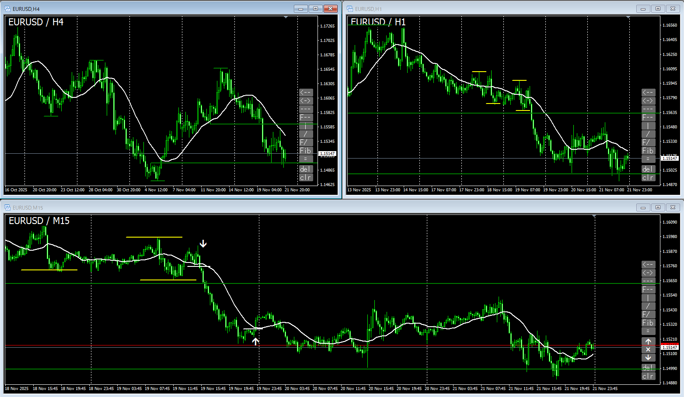Click the '---' line button in H1 chart

click(648, 109)
